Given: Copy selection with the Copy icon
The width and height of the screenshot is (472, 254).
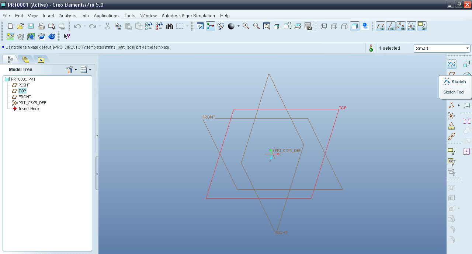Looking at the screenshot, I should point(118,26).
